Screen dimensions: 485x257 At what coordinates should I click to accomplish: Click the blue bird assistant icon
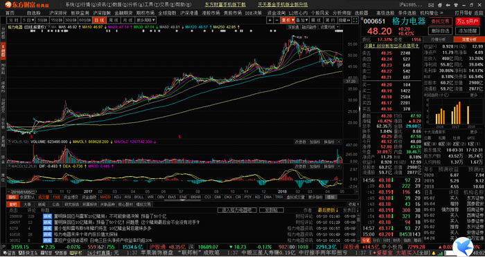(463, 247)
